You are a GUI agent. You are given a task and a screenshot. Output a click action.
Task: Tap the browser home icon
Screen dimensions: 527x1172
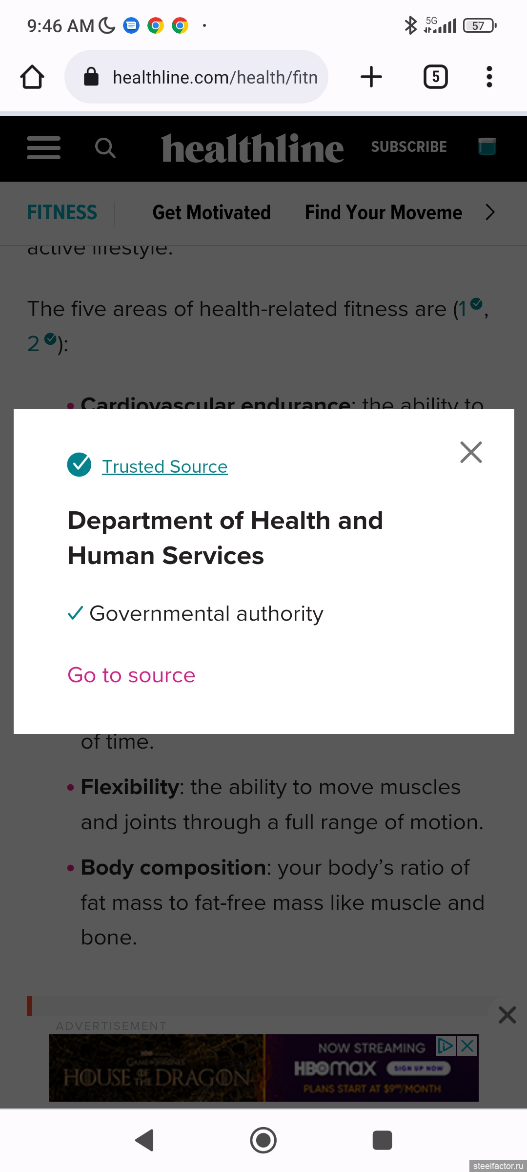click(32, 77)
